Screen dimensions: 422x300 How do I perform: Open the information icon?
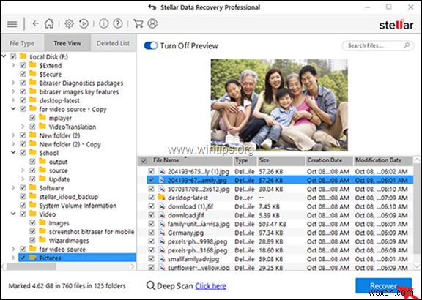coord(103,23)
